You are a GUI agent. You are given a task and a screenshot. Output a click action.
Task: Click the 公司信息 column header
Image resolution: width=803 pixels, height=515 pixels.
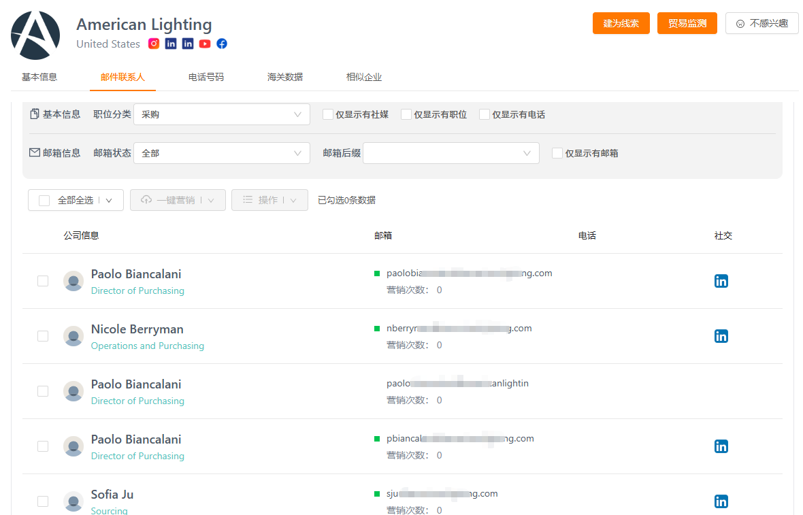(x=81, y=235)
